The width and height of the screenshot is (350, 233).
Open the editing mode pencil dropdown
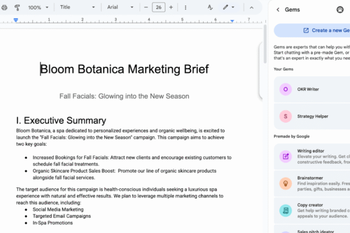pyautogui.click(x=228, y=8)
